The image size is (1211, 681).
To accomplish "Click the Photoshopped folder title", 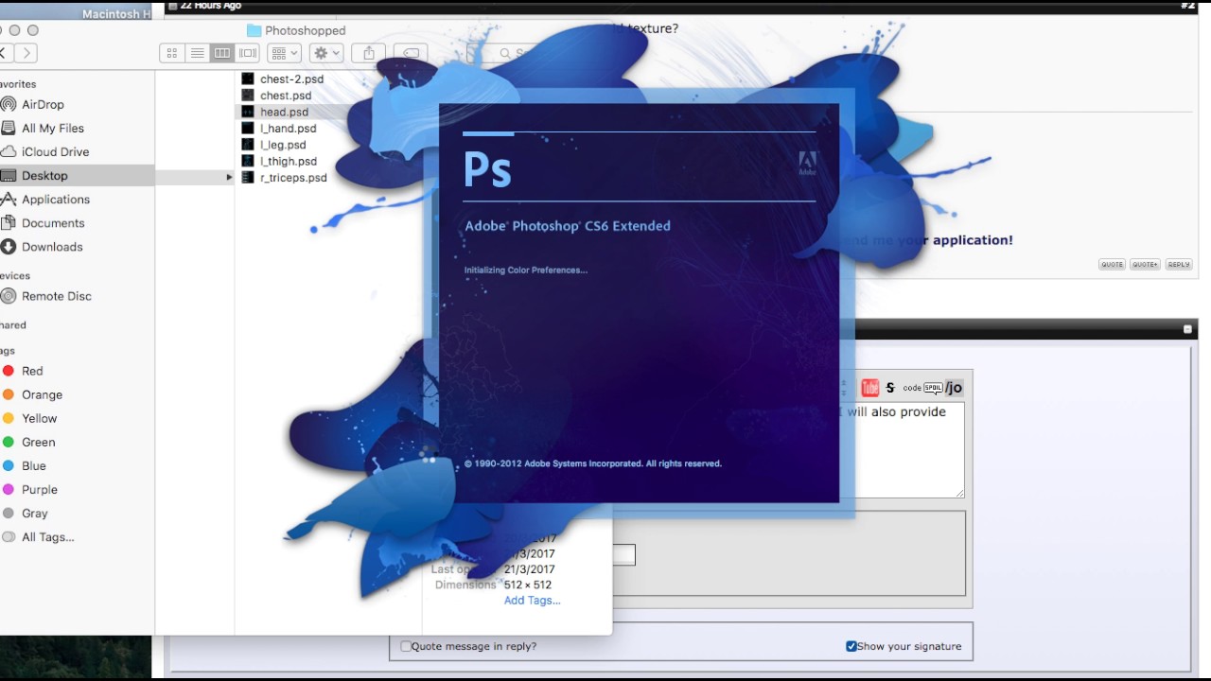I will click(x=305, y=31).
